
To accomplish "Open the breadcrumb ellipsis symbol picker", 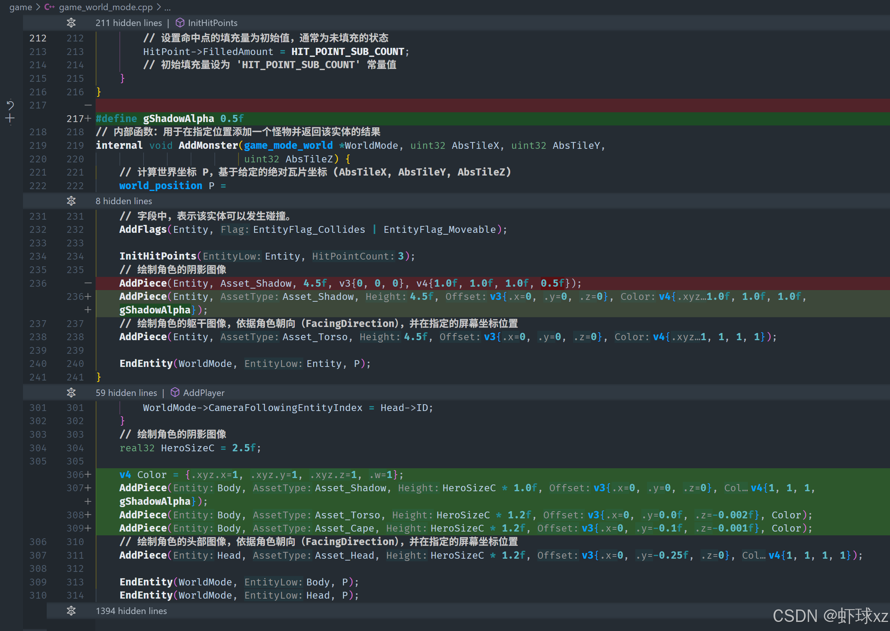I will [x=168, y=7].
